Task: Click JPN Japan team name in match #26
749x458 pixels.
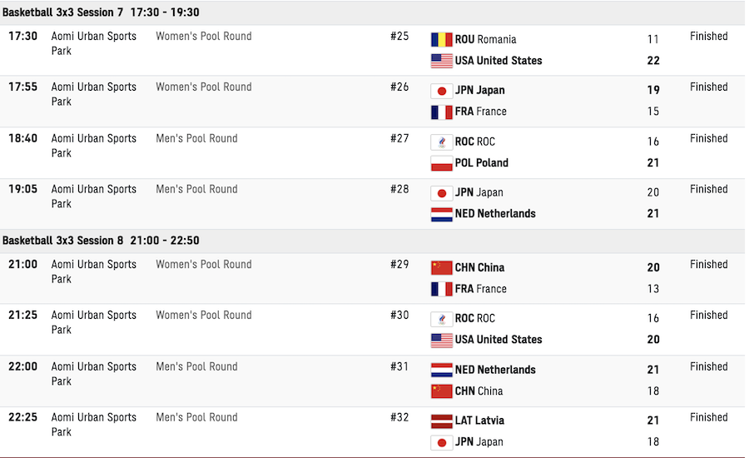Action: [479, 91]
